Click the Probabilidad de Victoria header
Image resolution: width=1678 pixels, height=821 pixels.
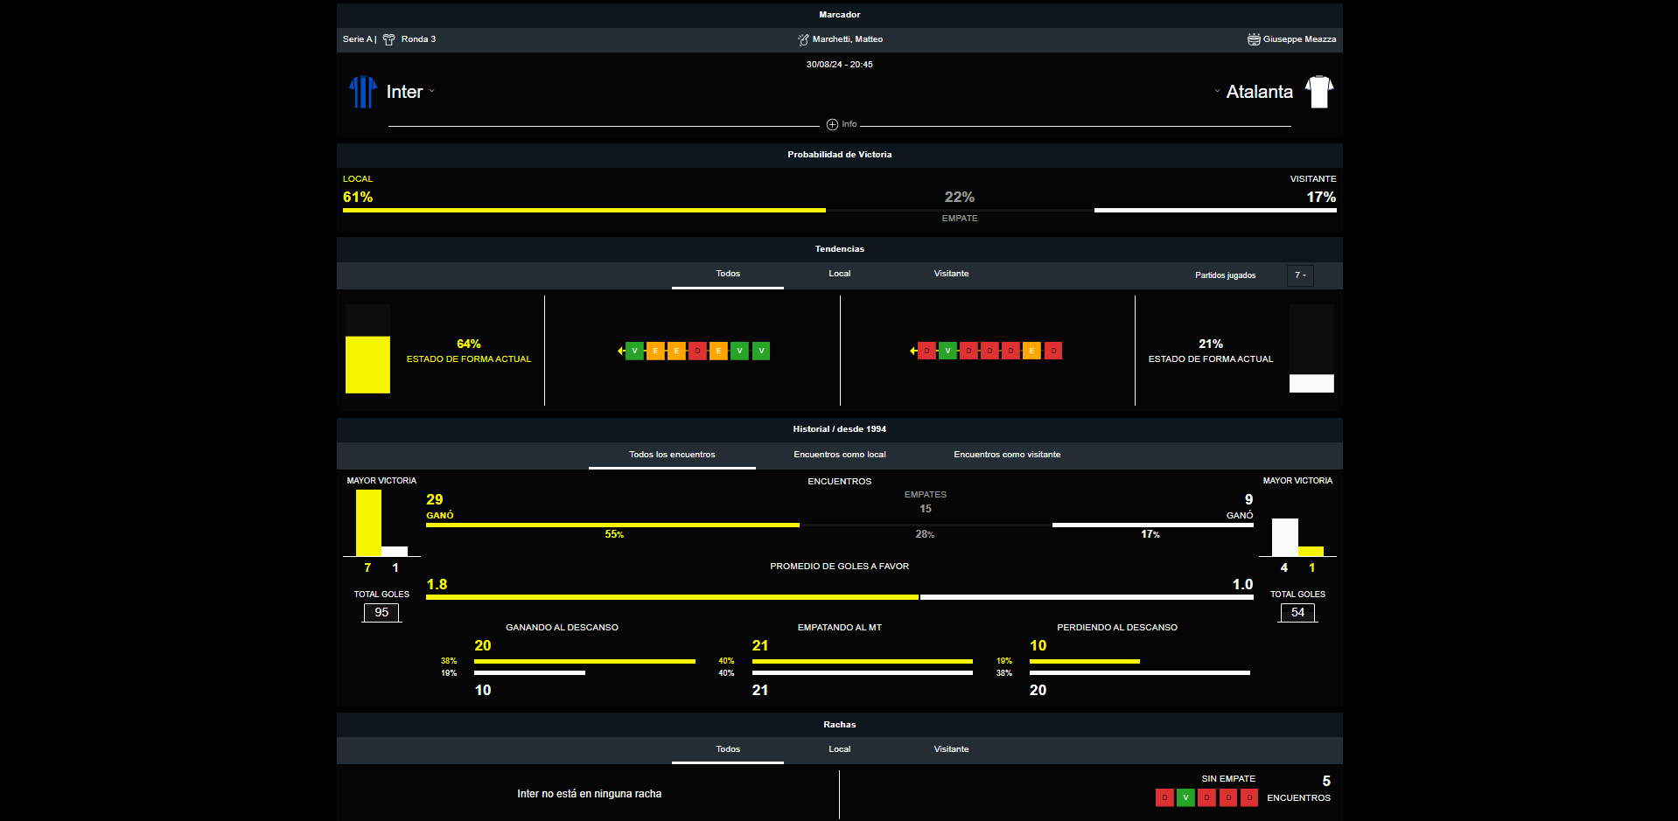click(x=840, y=155)
